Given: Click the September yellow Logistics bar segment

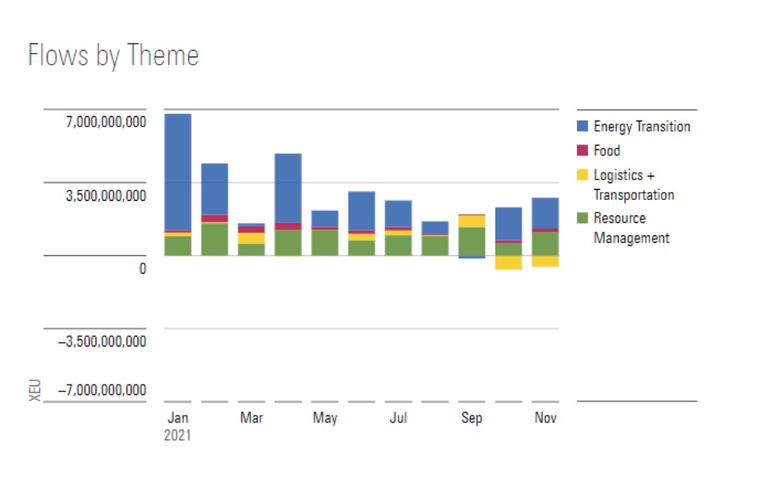Looking at the screenshot, I should pyautogui.click(x=472, y=221).
